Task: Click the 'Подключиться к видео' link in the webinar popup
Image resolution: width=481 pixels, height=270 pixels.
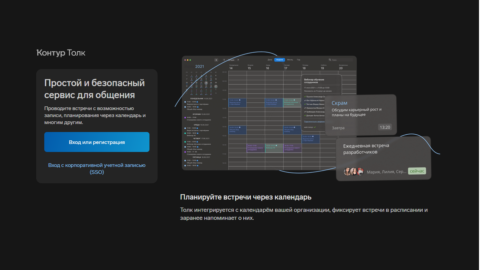Action: (314, 122)
